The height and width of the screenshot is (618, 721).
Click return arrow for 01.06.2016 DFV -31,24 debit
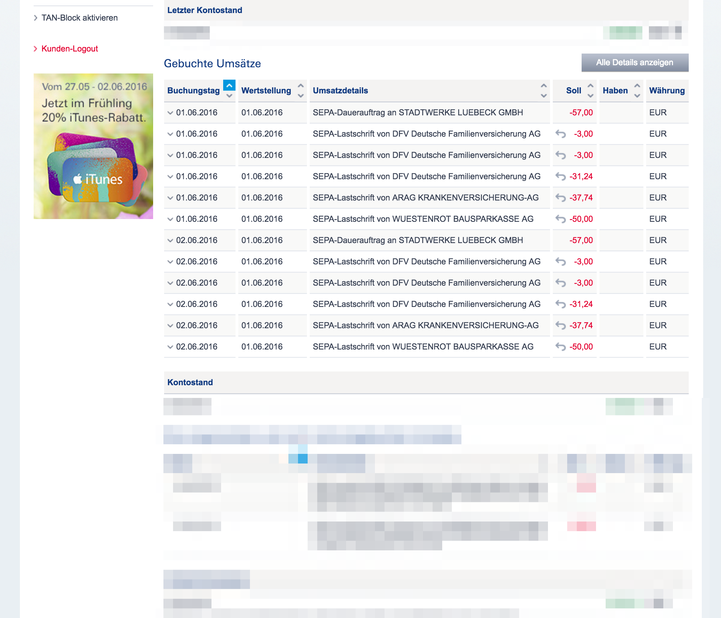pos(561,176)
